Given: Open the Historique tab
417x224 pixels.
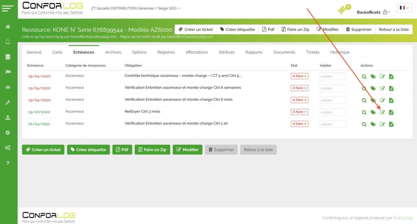Looking at the screenshot, I should click(x=340, y=52).
